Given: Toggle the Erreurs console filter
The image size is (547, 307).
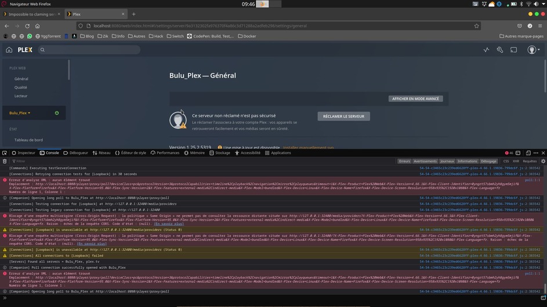Looking at the screenshot, I should coord(405,161).
